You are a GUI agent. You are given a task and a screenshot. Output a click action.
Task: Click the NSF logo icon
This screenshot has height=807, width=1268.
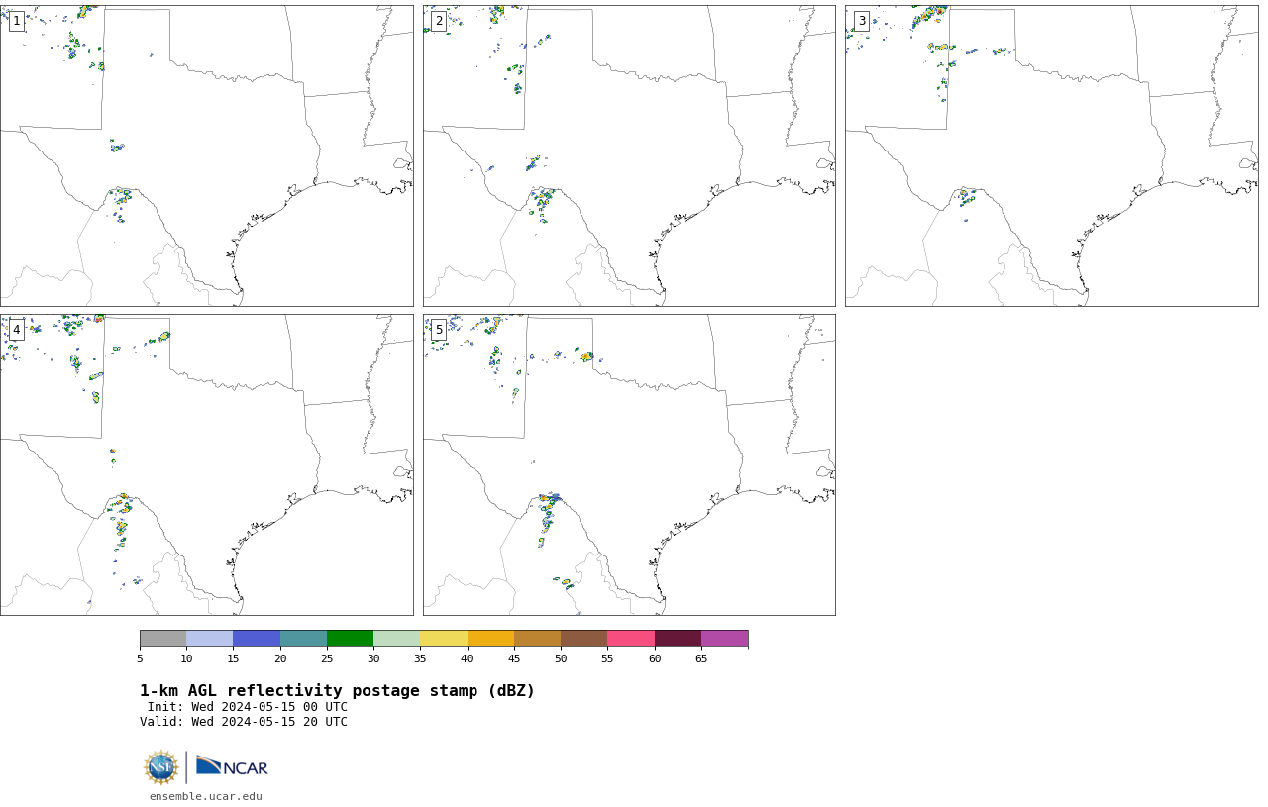pos(161,767)
